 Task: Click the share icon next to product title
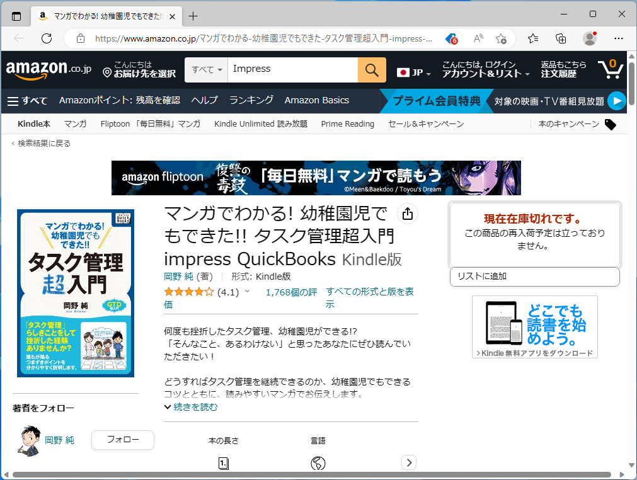(407, 214)
